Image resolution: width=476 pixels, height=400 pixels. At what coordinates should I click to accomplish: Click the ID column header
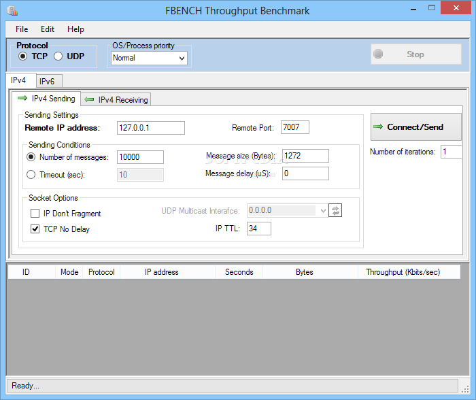tap(31, 272)
